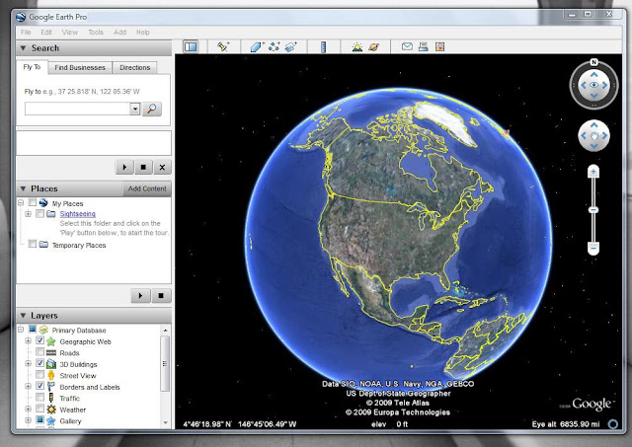Screen dimensions: 632x447
Task: Expand the Sightseeing folder tree
Action: (x=28, y=214)
